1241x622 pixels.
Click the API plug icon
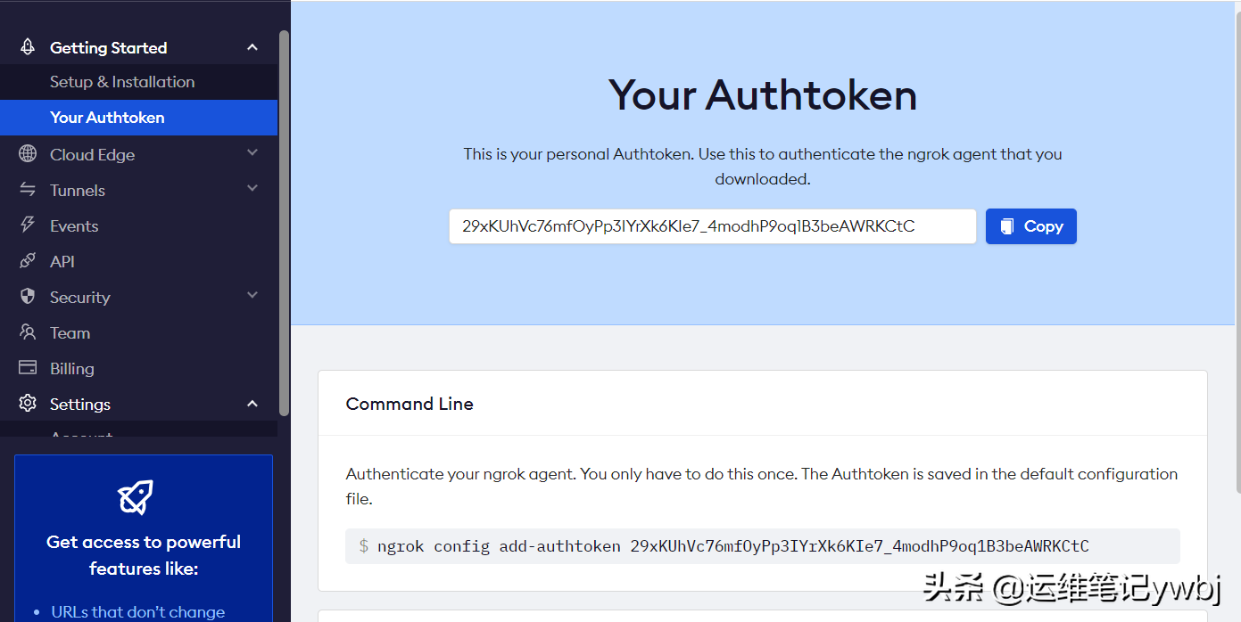point(28,261)
